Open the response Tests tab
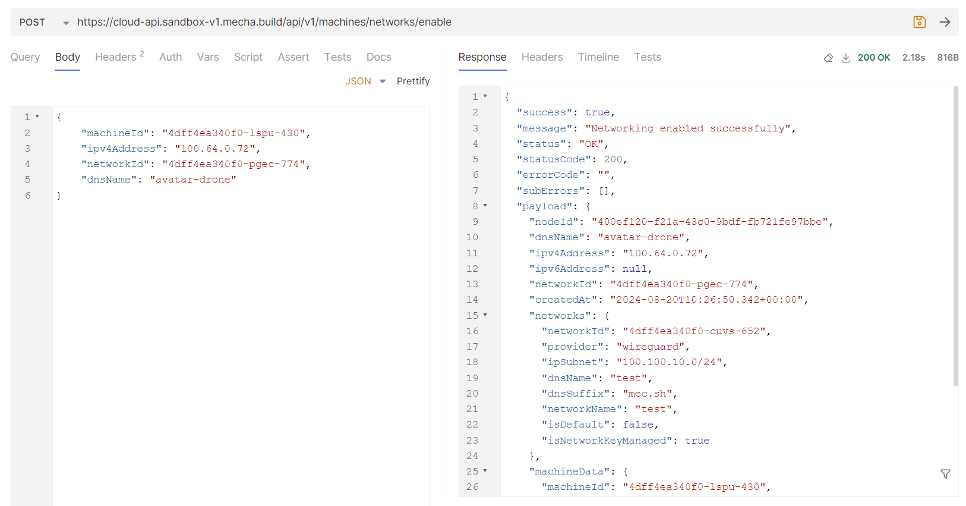 click(648, 57)
